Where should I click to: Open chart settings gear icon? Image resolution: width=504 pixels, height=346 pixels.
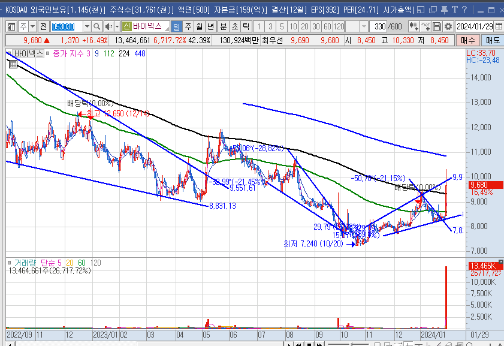[x=448, y=26]
